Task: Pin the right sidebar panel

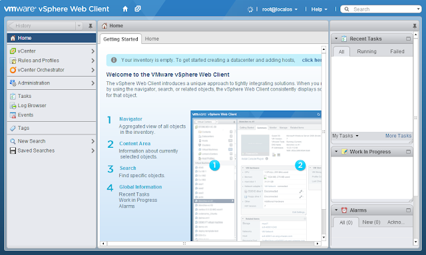Action: tap(415, 26)
